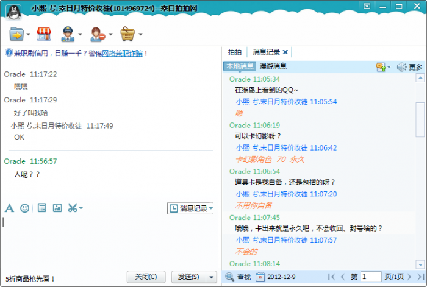Screen dimensions: 427x287
Task: Expand the block user dropdown arrow
Action: tap(110, 34)
